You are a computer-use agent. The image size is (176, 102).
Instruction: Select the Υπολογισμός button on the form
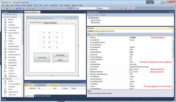42,57
